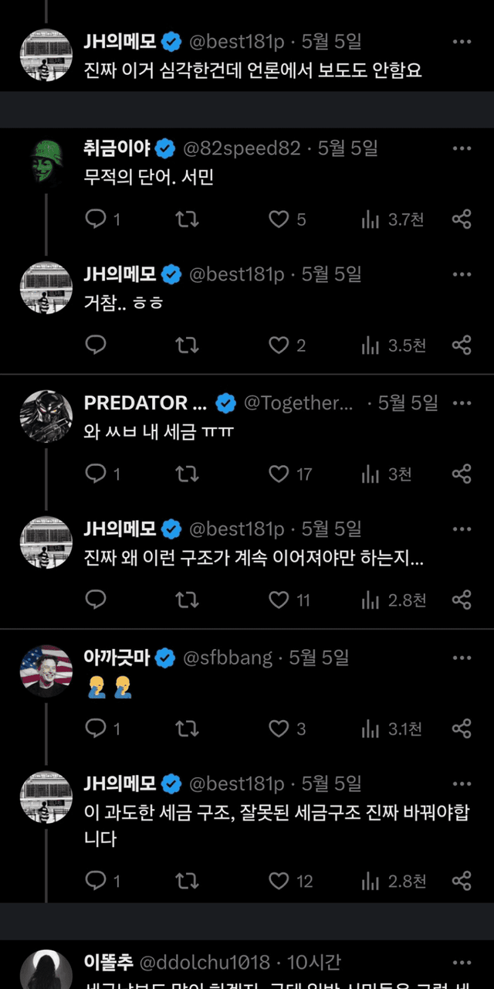The width and height of the screenshot is (494, 989).
Task: Reply to PREDATOR's 세금 tweet
Action: [96, 474]
